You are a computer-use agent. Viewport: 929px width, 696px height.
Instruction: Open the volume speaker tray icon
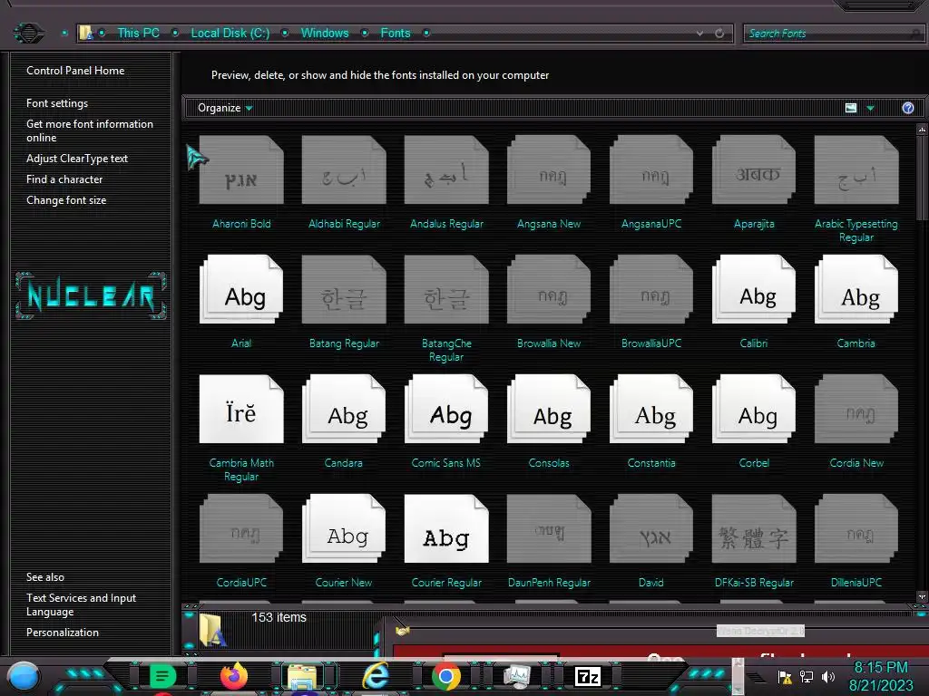828,676
